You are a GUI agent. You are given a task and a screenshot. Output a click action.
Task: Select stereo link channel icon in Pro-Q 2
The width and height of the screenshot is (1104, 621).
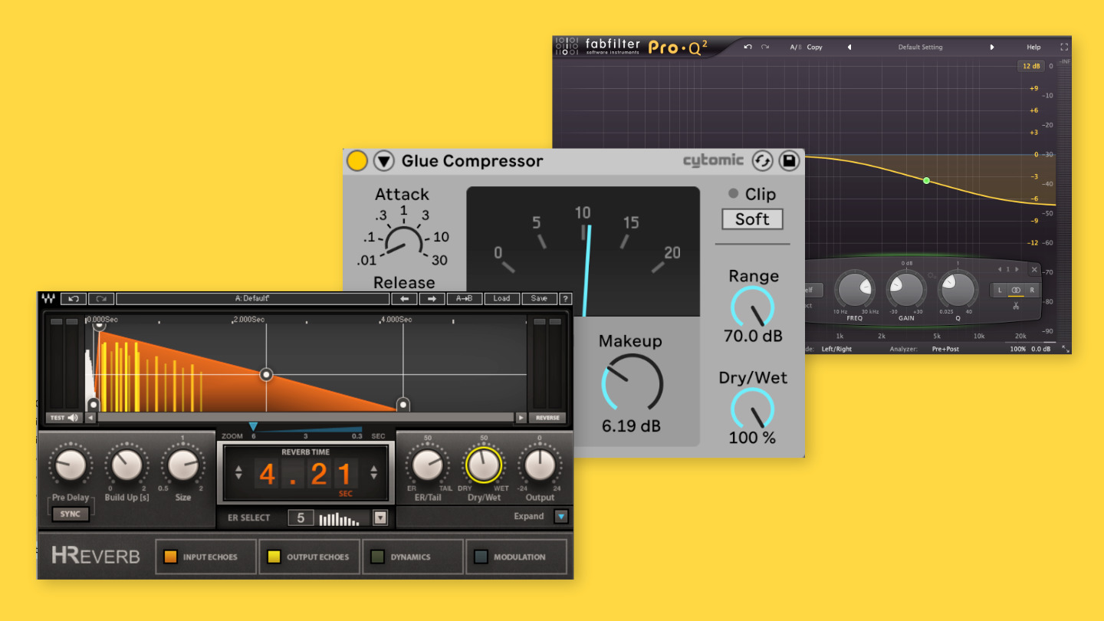[1016, 291]
